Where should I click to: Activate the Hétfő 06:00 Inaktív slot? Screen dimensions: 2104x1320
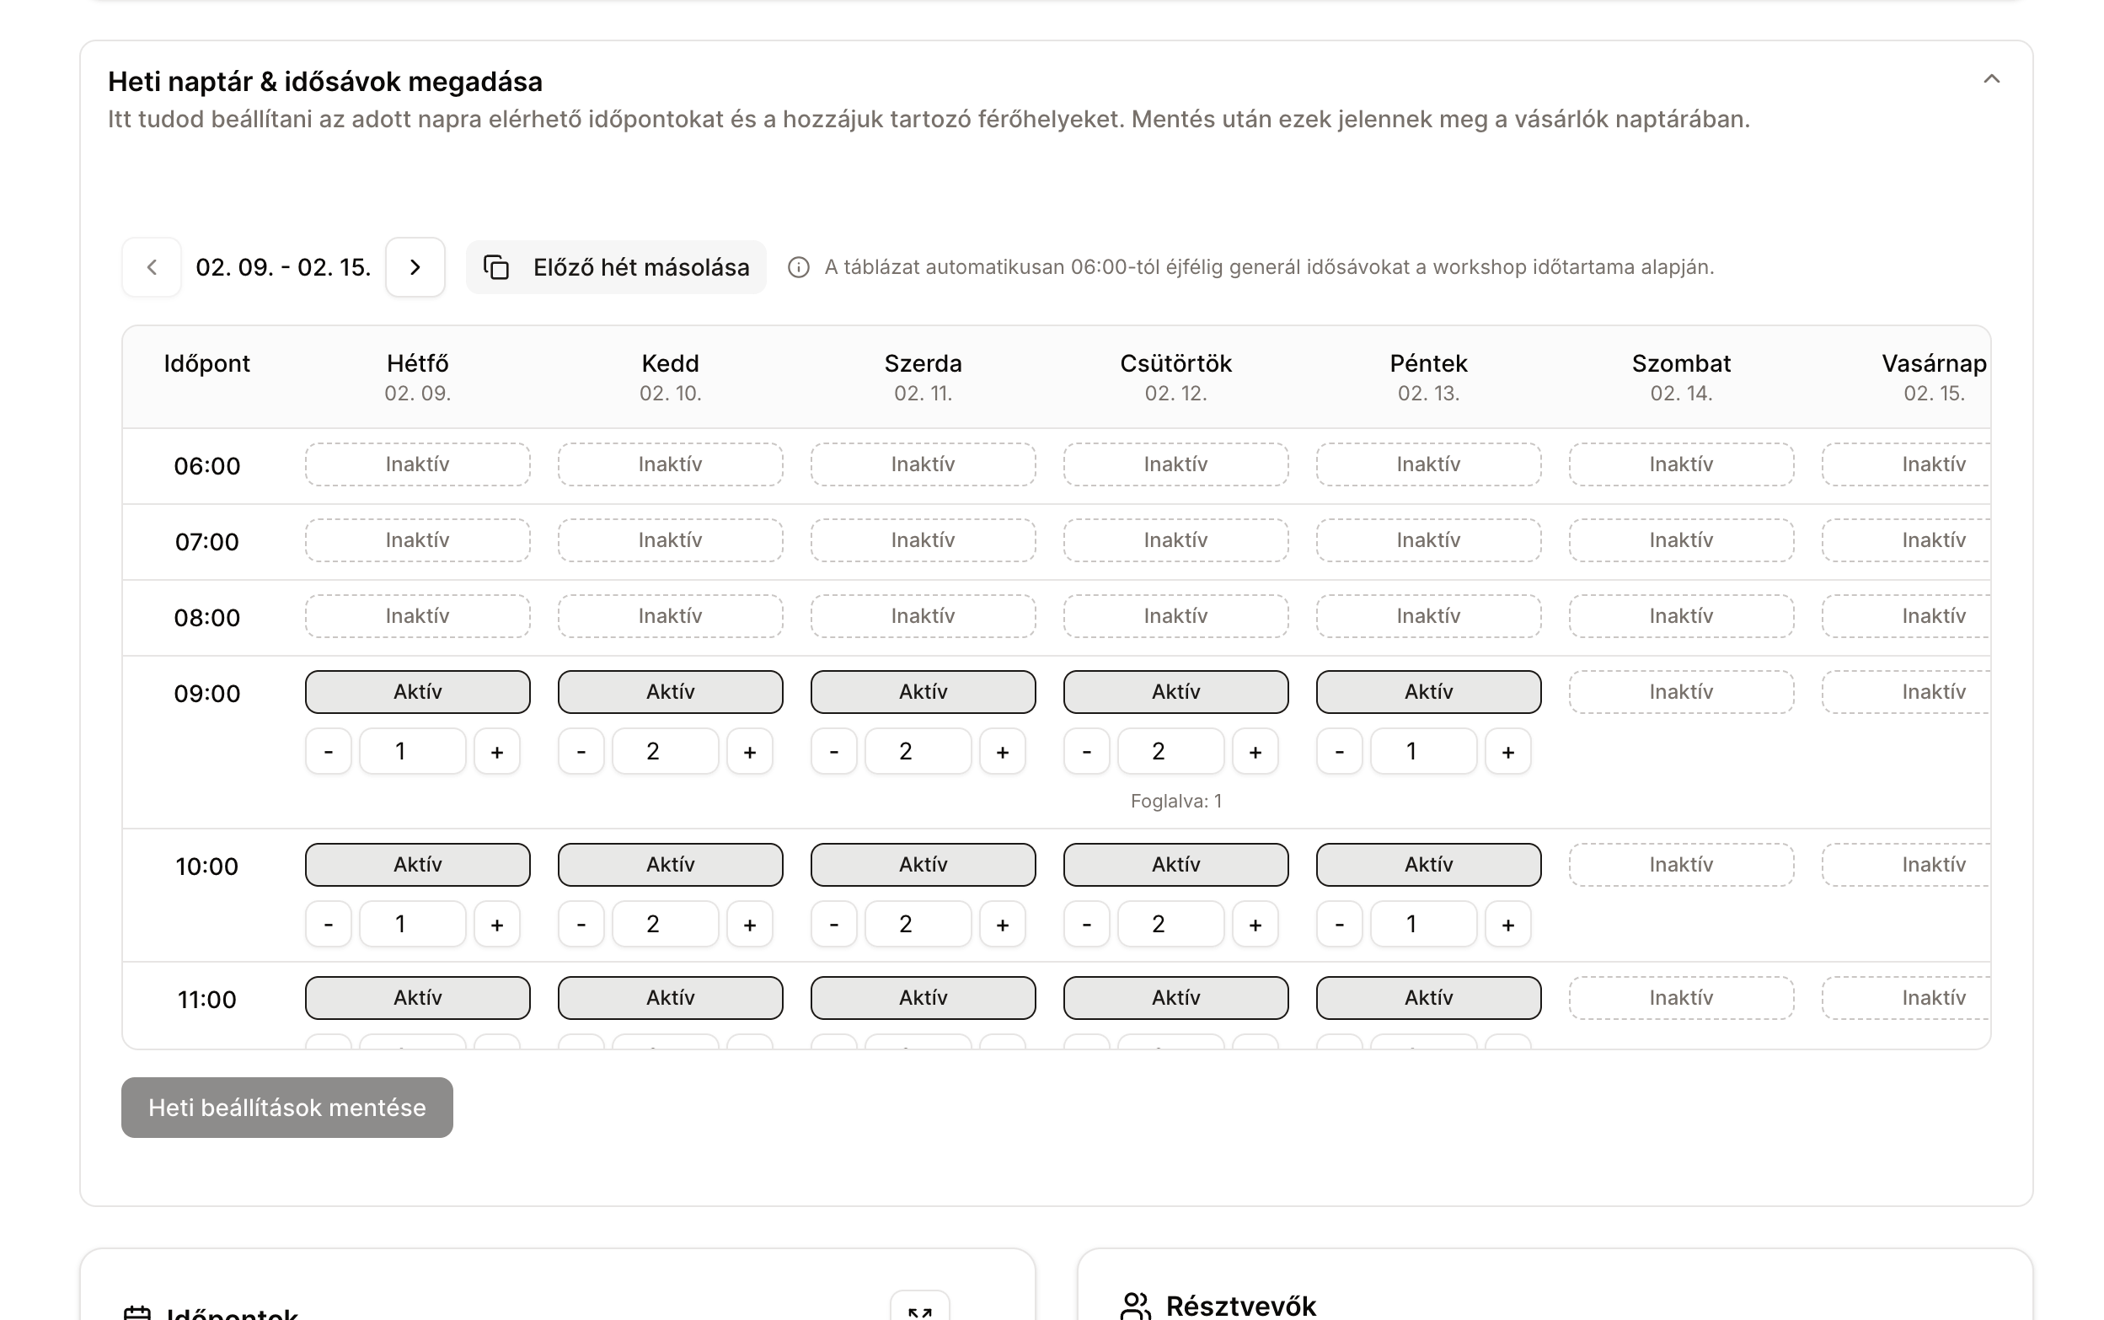pos(417,464)
